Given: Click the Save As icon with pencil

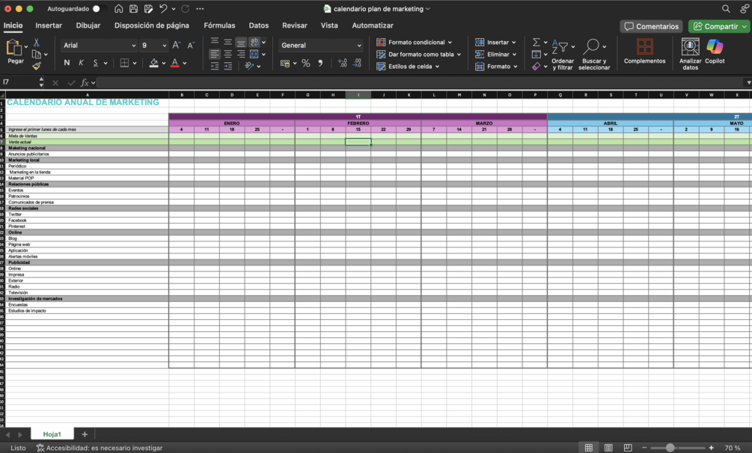Looking at the screenshot, I should pos(149,9).
